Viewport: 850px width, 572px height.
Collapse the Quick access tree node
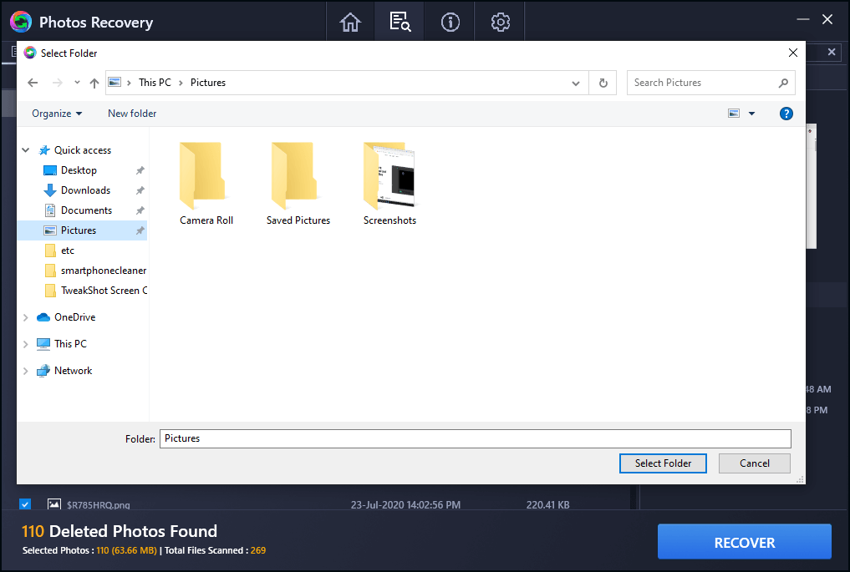pos(25,150)
